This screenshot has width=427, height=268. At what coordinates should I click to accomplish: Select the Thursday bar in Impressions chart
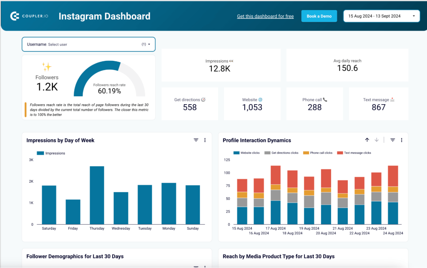pos(97,194)
